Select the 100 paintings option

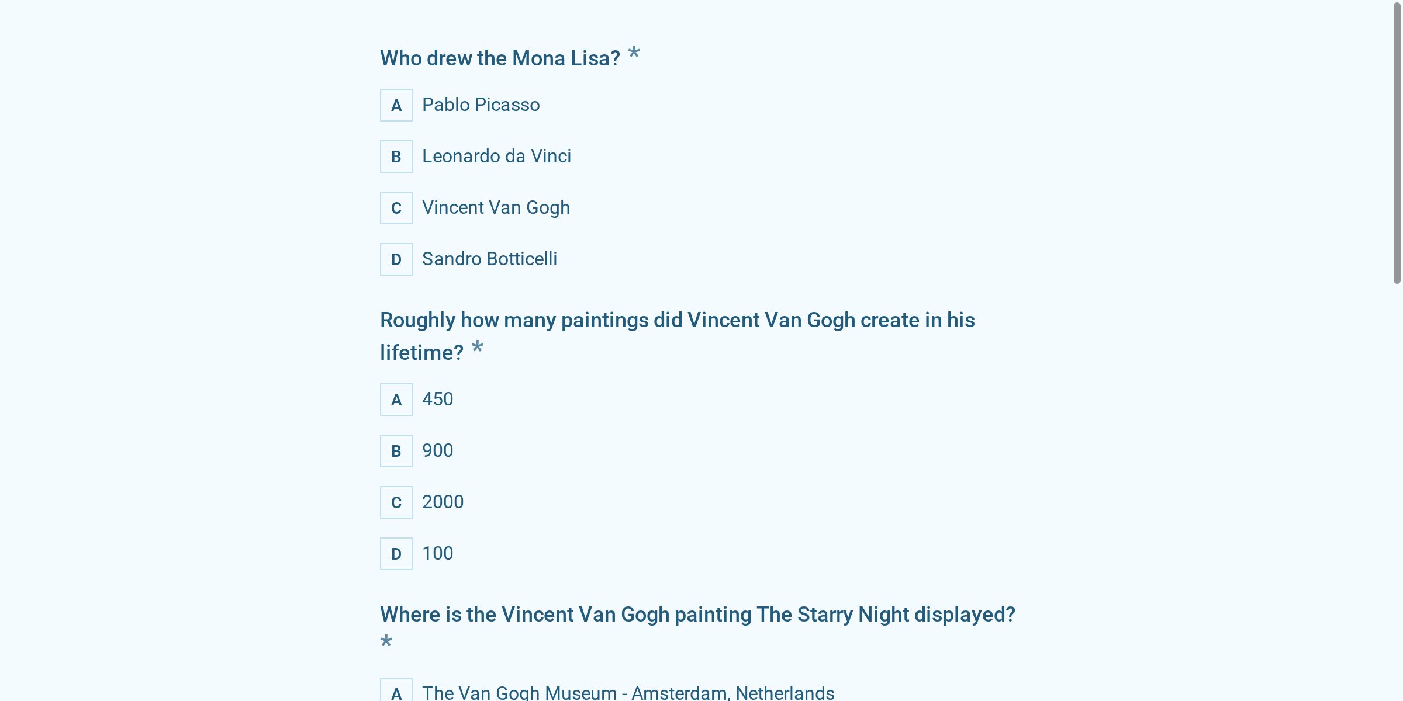pyautogui.click(x=437, y=554)
